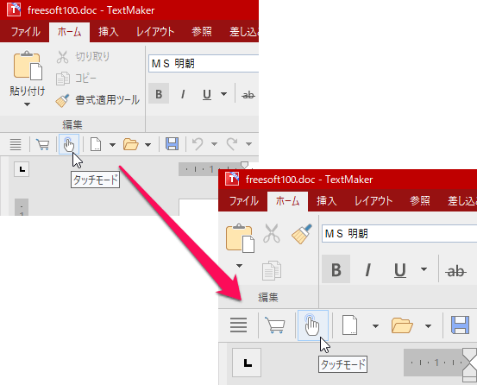Open Redo history dropdown in upper window
Screen dimensions: 477x385
(248, 144)
